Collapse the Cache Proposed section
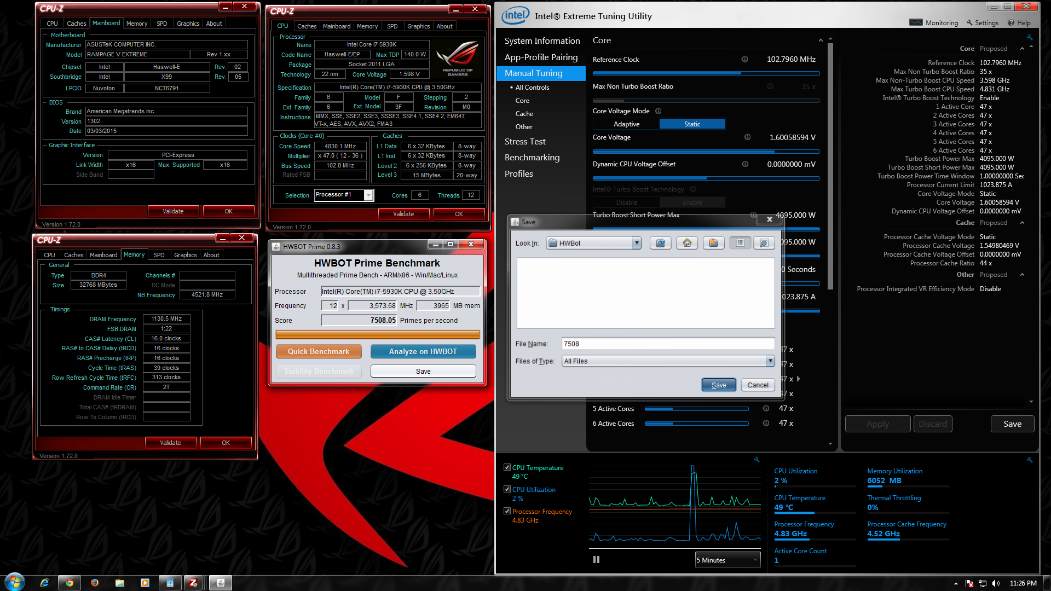1051x591 pixels. pos(1022,223)
